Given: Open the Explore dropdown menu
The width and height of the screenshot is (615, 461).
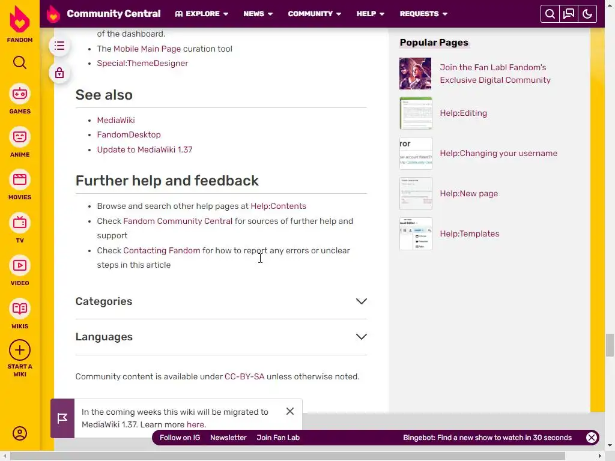Looking at the screenshot, I should click(202, 14).
